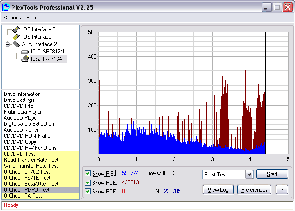
Task: Select Q-Check PI/PO Test
Action: coord(40,190)
